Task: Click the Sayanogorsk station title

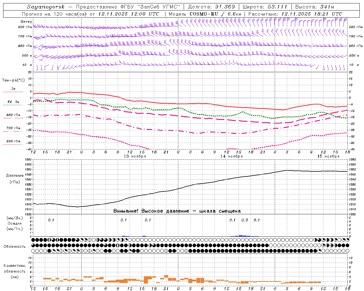Action: 46,7
